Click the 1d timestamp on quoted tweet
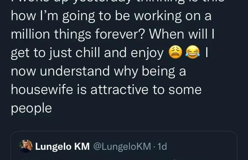 [161, 146]
